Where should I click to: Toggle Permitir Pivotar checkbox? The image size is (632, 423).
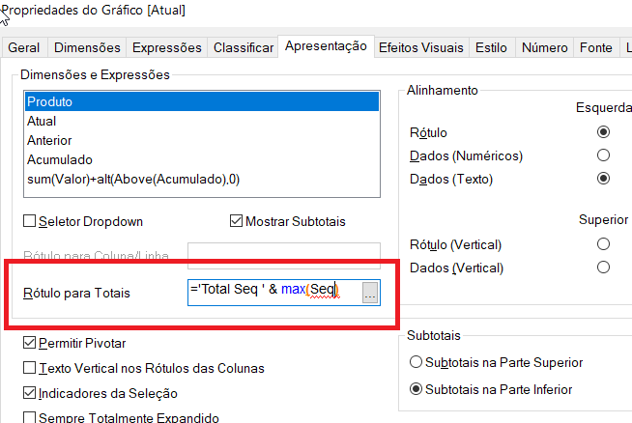[29, 343]
